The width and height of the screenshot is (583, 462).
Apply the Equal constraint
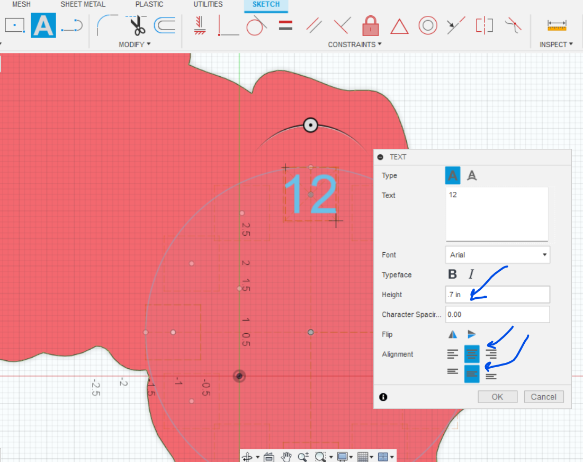(x=285, y=25)
